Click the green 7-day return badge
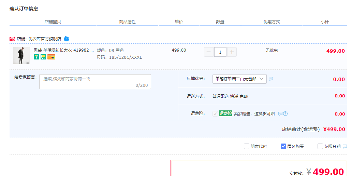This screenshot has width=352, height=176. pos(36,57)
